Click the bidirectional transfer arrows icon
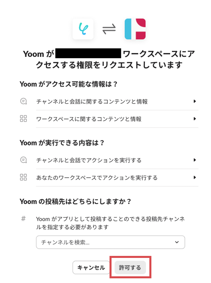Viewport: 211px width, 283px height. click(109, 29)
